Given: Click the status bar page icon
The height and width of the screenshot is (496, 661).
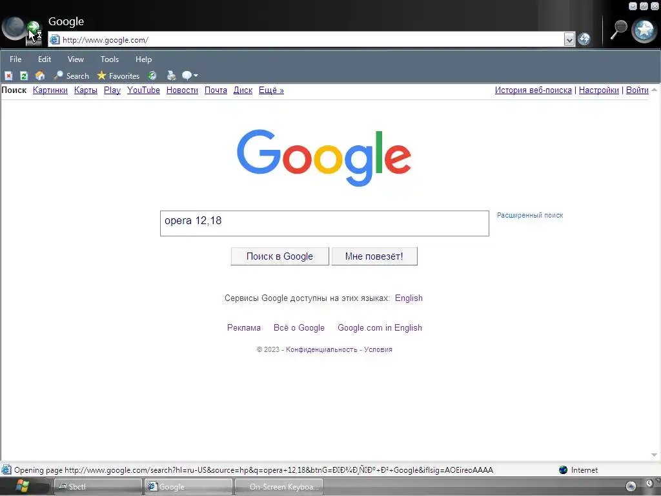Looking at the screenshot, I should [6, 470].
